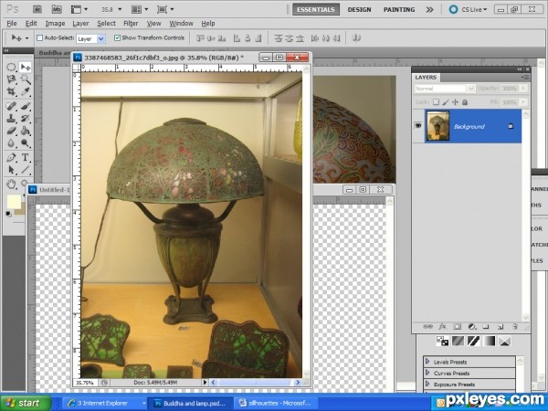The width and height of the screenshot is (548, 411).
Task: Open the Filter menu
Action: 131,24
